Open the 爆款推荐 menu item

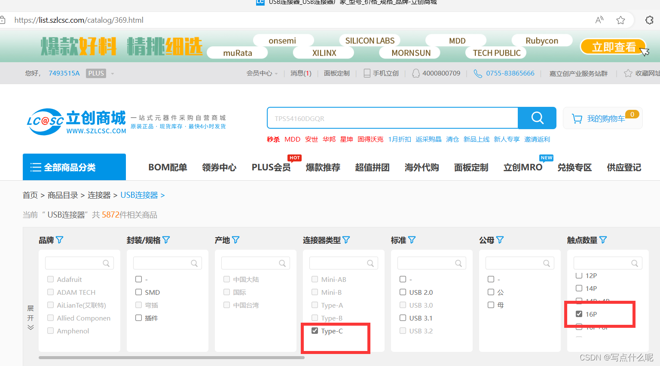(x=323, y=167)
